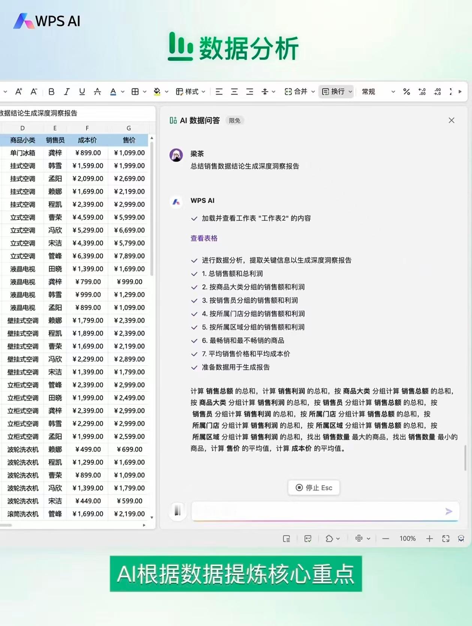Screen dimensions: 472x626
Task: Click the 100% zoom level
Action: (x=408, y=539)
